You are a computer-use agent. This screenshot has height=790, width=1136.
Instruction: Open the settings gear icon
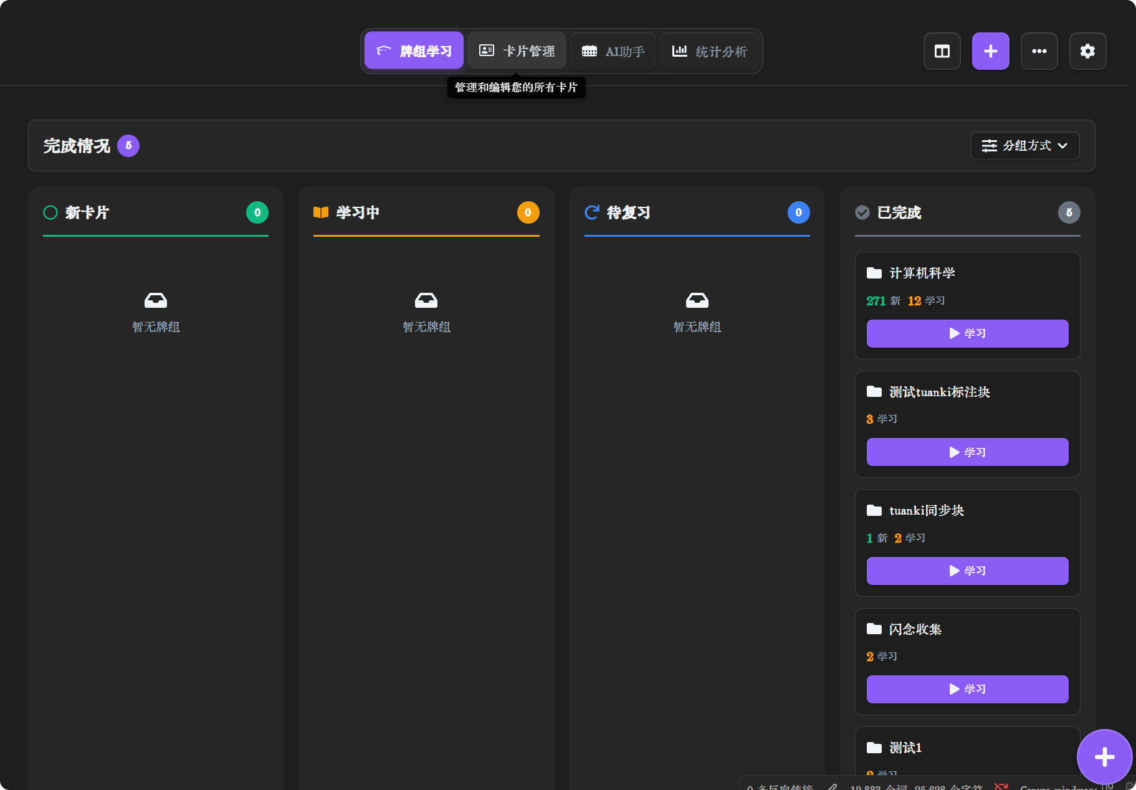pyautogui.click(x=1087, y=51)
